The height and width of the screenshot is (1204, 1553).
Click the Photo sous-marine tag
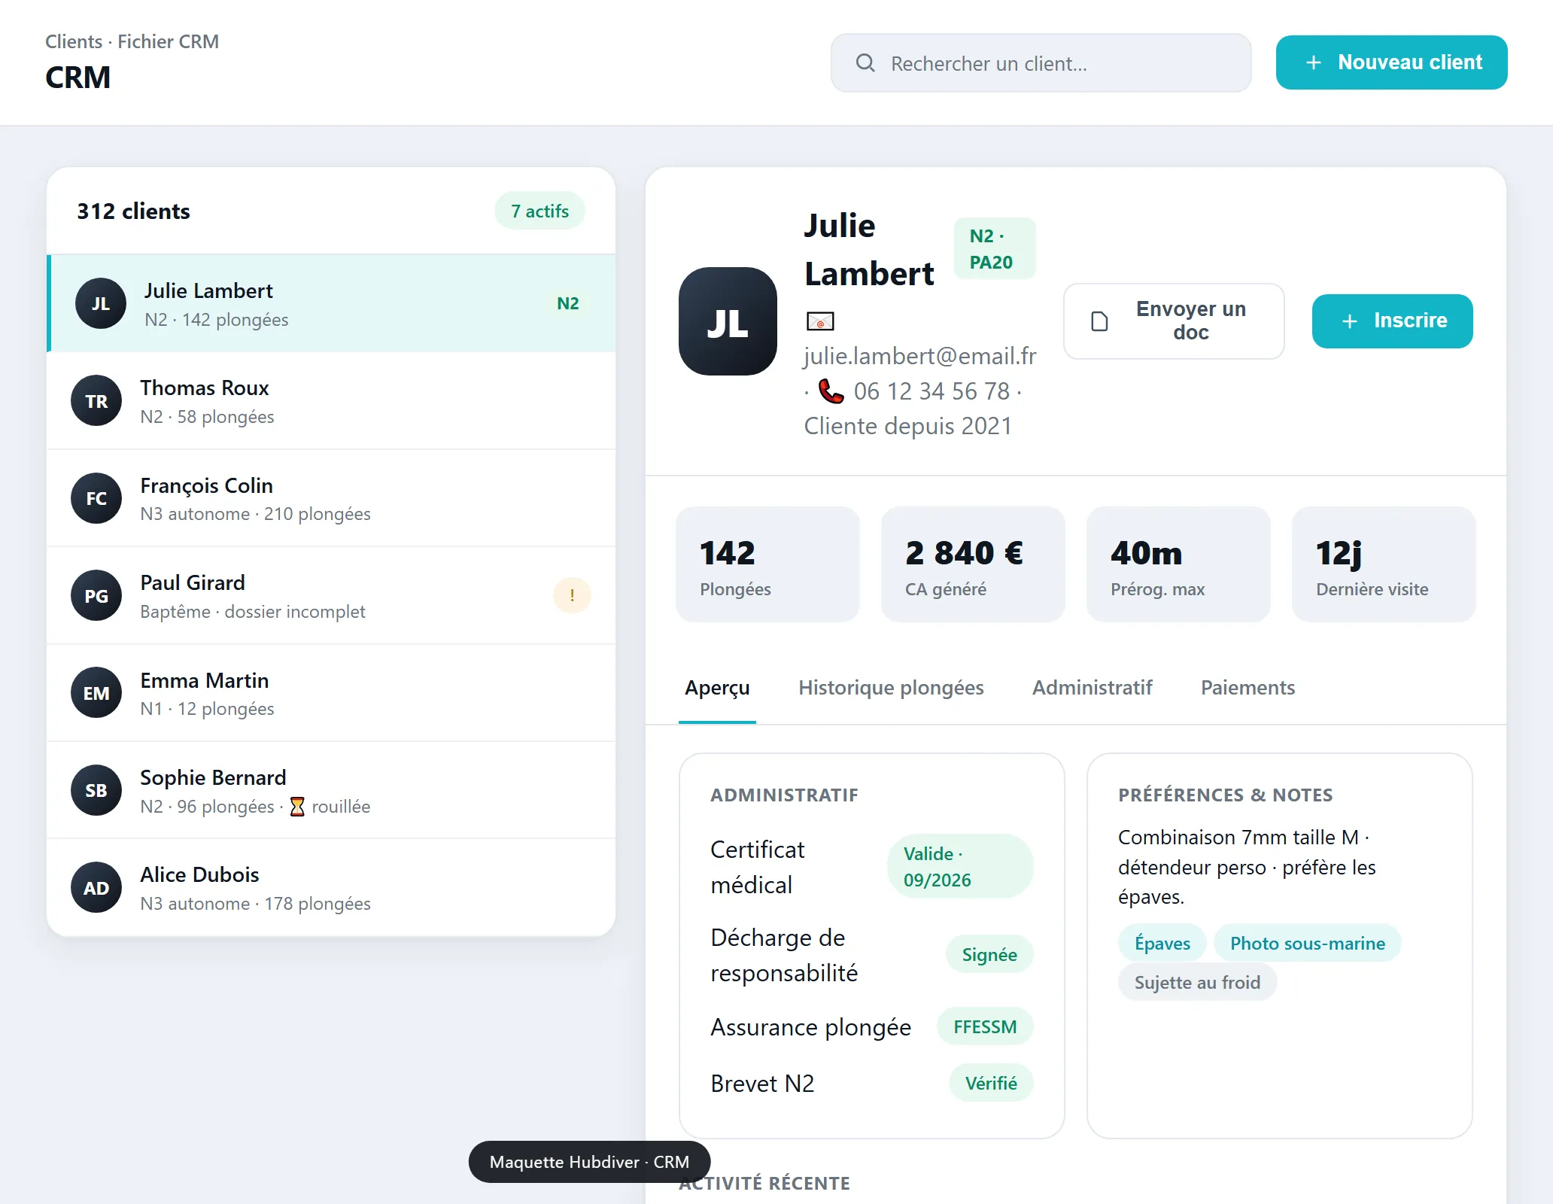tap(1307, 944)
